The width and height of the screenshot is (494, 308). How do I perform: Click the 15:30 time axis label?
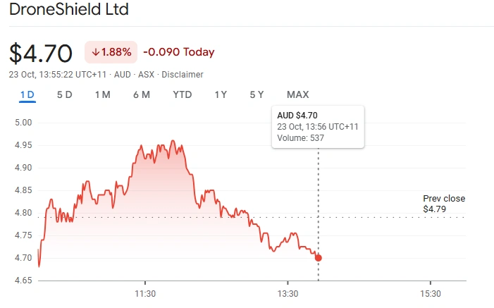point(430,293)
